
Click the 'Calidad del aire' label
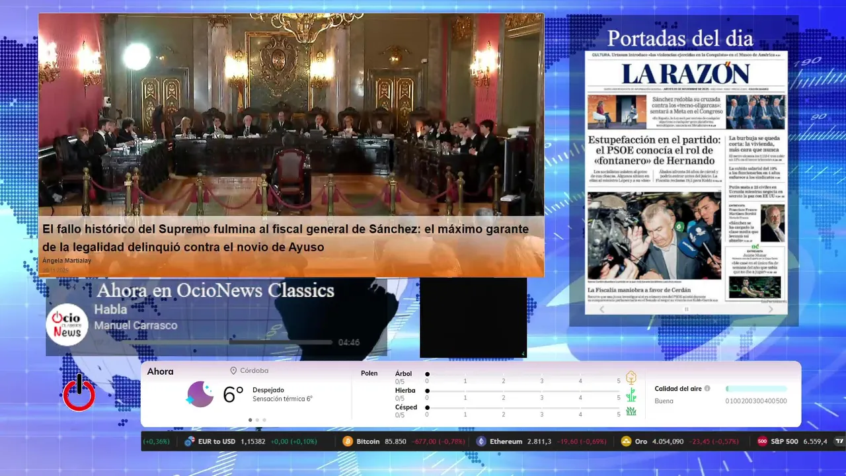(678, 389)
